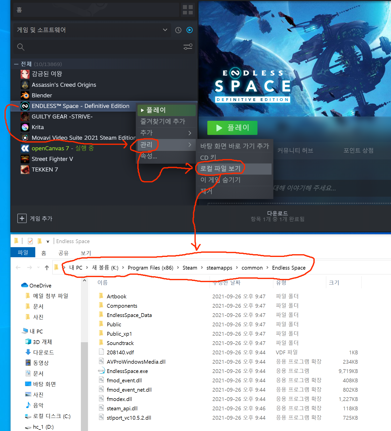Viewport: 391px width, 431px height.
Task: Open the Explorer 홈 ribbon tab
Action: tap(44, 253)
